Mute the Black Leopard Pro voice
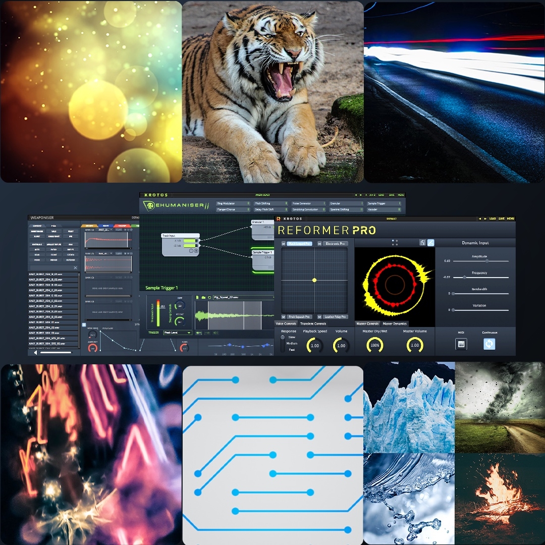This screenshot has width=545, height=545. click(283, 244)
